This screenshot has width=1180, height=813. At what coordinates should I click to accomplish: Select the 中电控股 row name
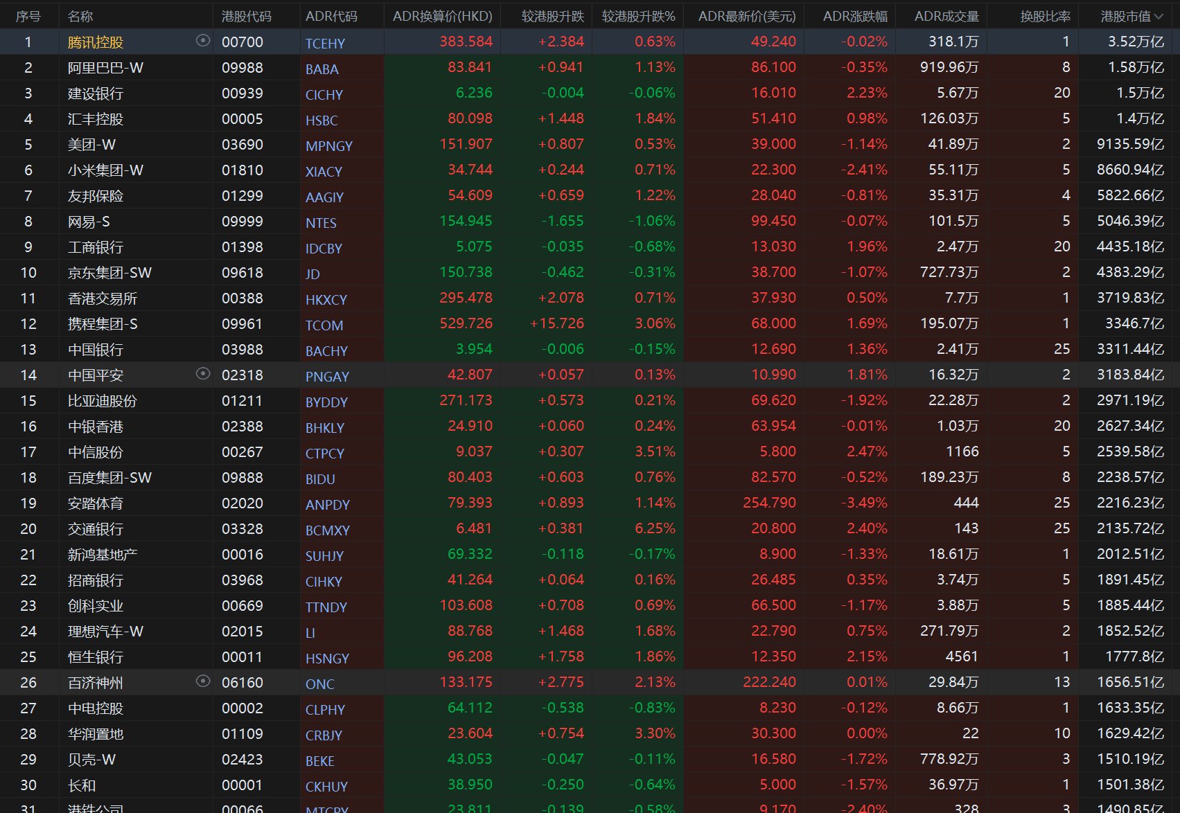pyautogui.click(x=96, y=708)
